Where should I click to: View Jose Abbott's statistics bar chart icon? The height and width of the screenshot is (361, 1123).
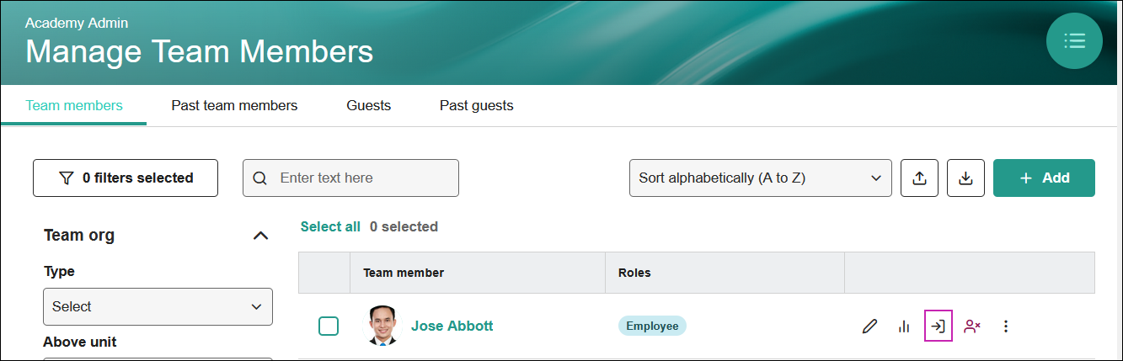click(x=904, y=326)
